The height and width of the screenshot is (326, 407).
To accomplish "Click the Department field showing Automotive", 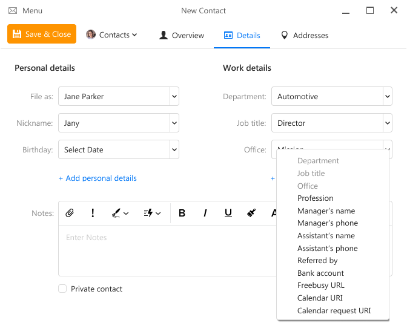I will (x=327, y=96).
